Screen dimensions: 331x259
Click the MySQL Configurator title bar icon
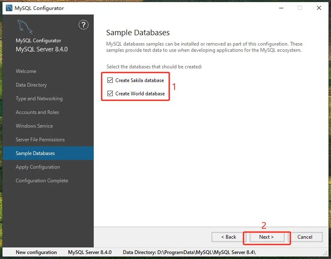(x=9, y=8)
